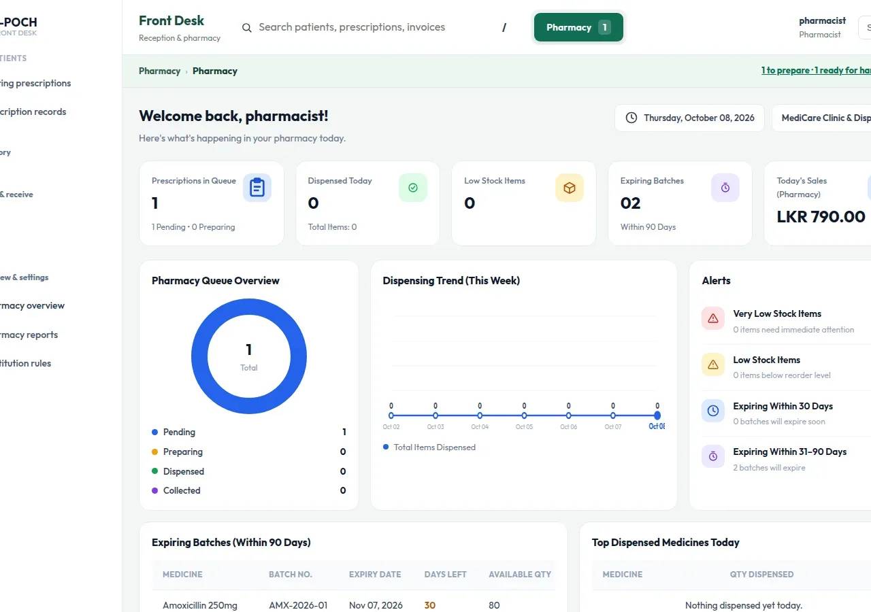Click the Low Stock Items alert title
The height and width of the screenshot is (612, 871).
(x=766, y=360)
